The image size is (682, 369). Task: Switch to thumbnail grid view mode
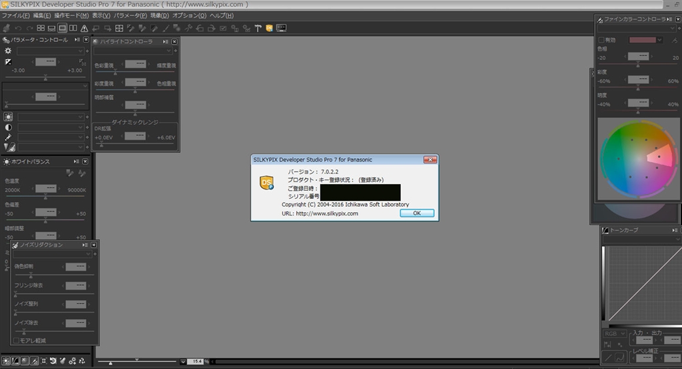(41, 28)
